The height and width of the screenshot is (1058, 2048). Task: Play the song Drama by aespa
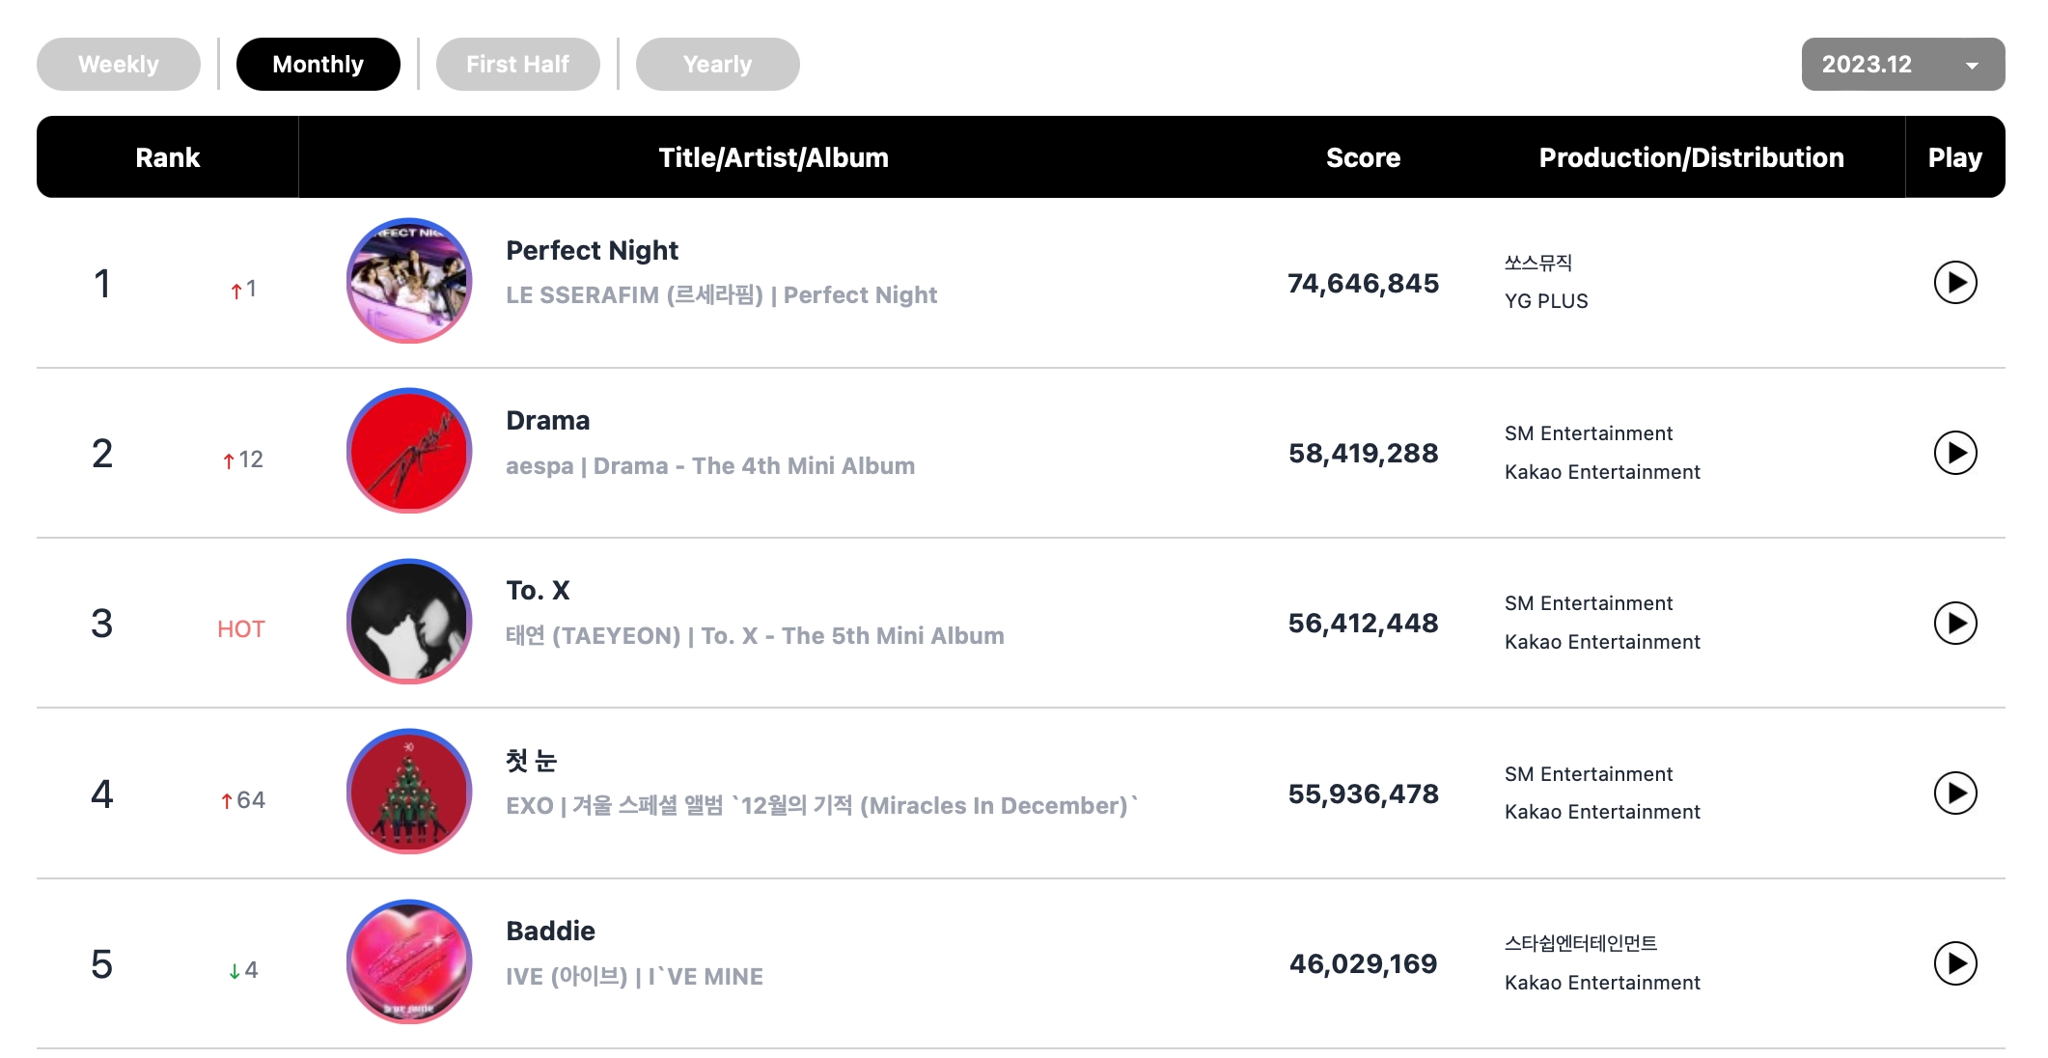[x=1955, y=453]
